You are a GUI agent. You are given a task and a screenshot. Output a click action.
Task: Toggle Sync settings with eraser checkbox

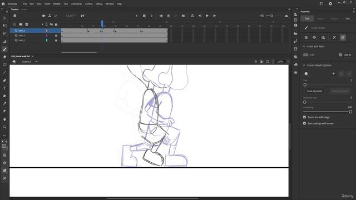(304, 123)
